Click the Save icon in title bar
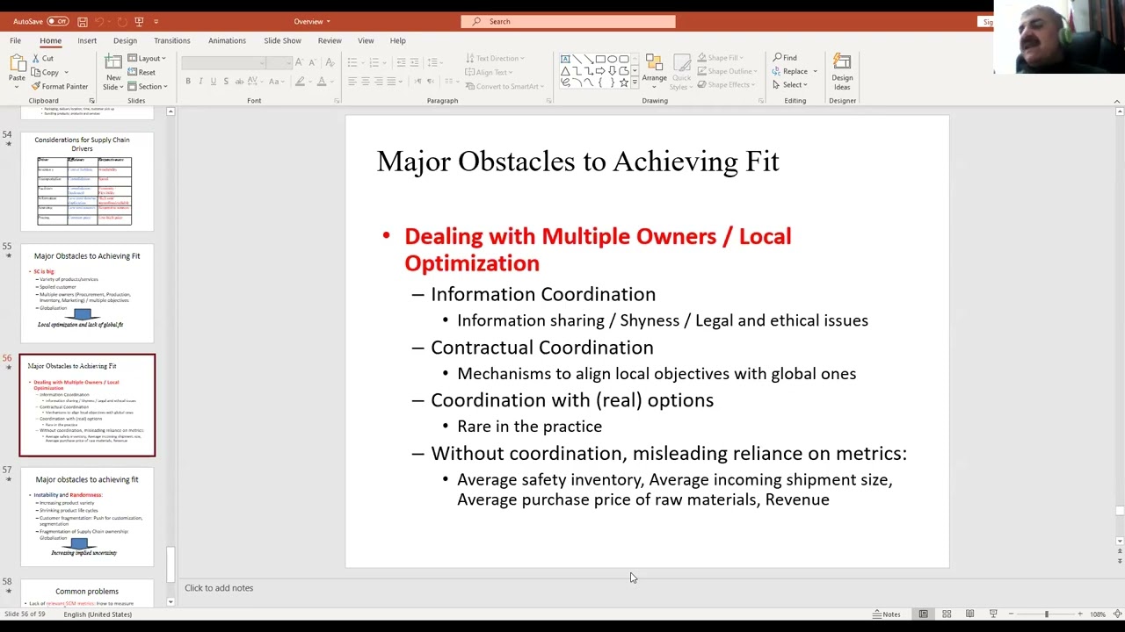This screenshot has height=632, width=1125. point(82,21)
